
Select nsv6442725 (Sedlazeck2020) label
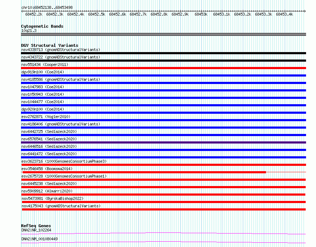(x=49, y=131)
